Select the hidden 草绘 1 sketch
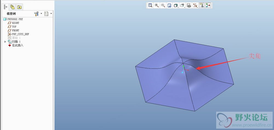 [x=14, y=38]
